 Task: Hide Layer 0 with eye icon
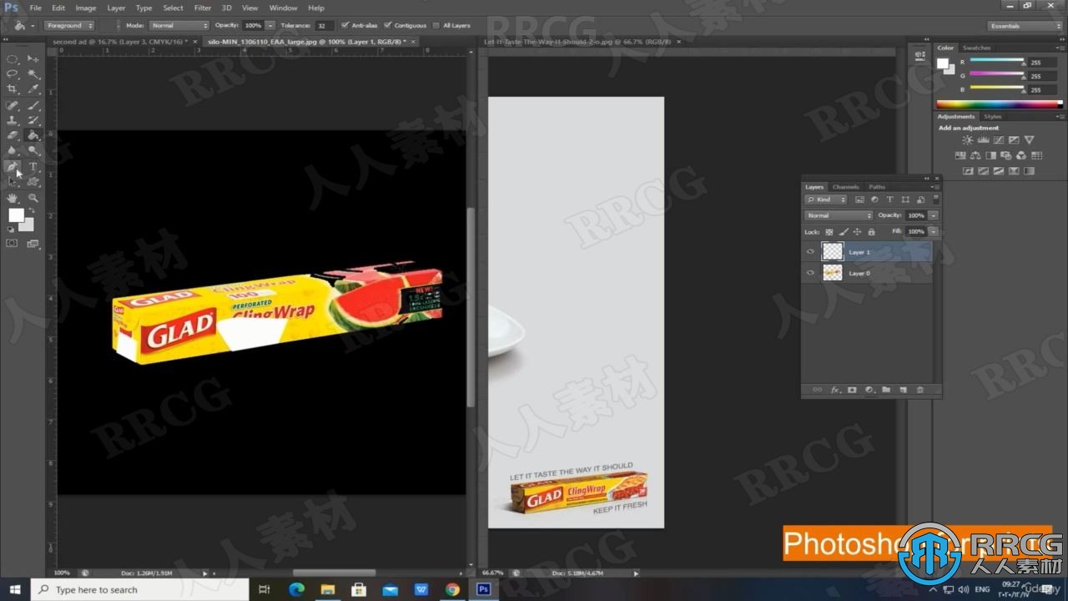coord(810,272)
